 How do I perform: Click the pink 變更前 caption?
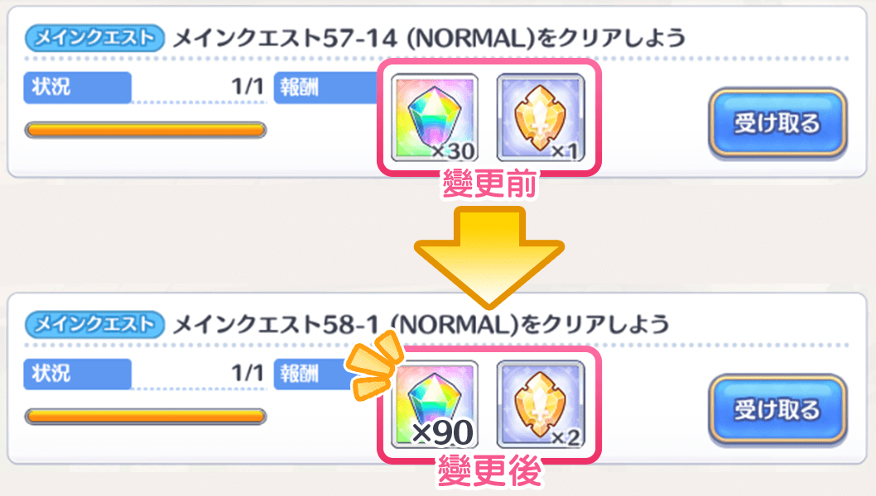[489, 183]
